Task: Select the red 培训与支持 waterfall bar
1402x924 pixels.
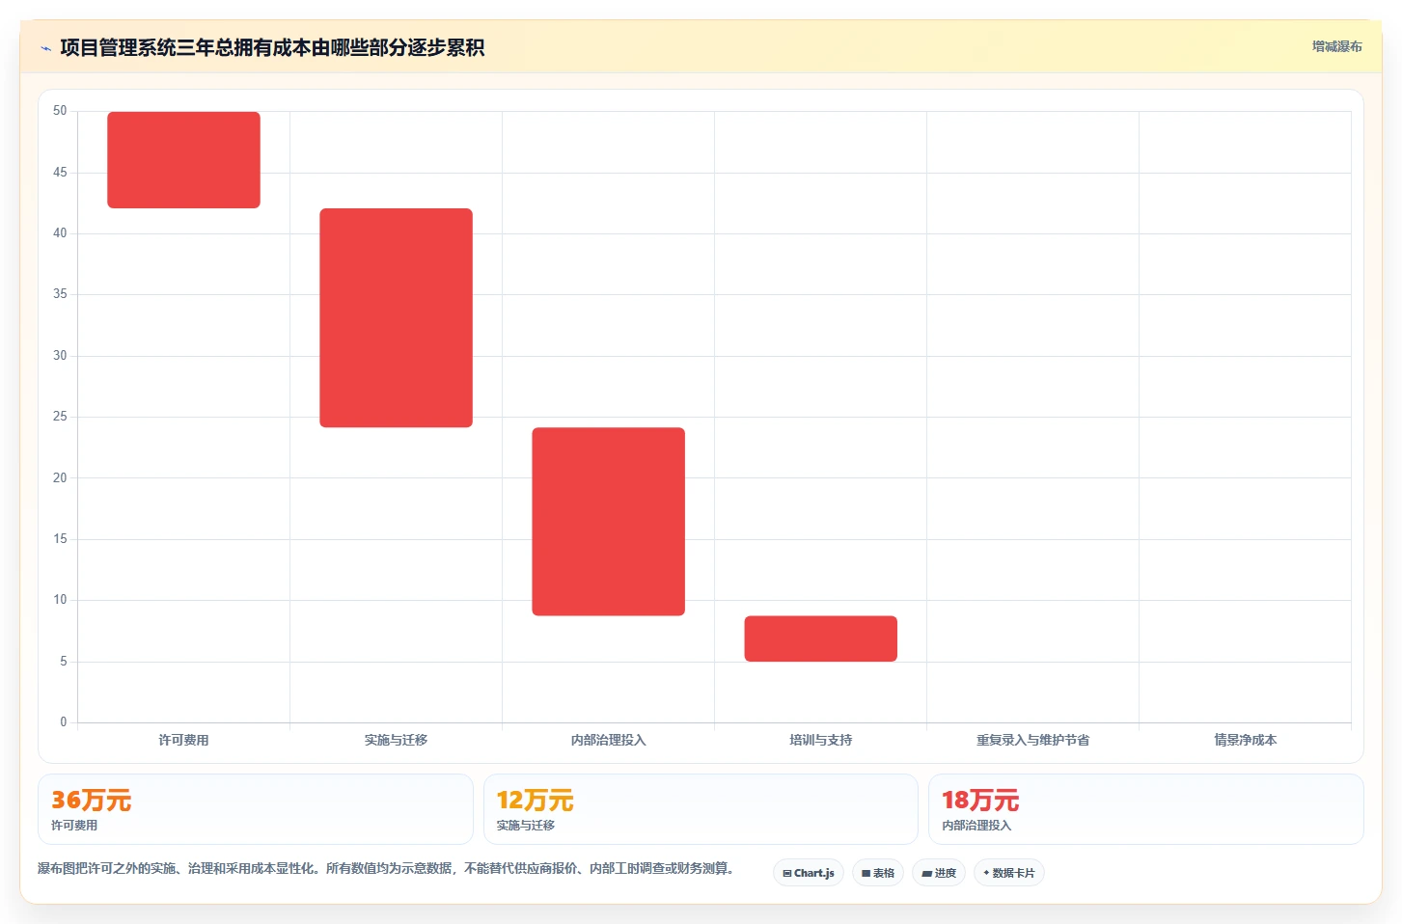Action: point(821,639)
